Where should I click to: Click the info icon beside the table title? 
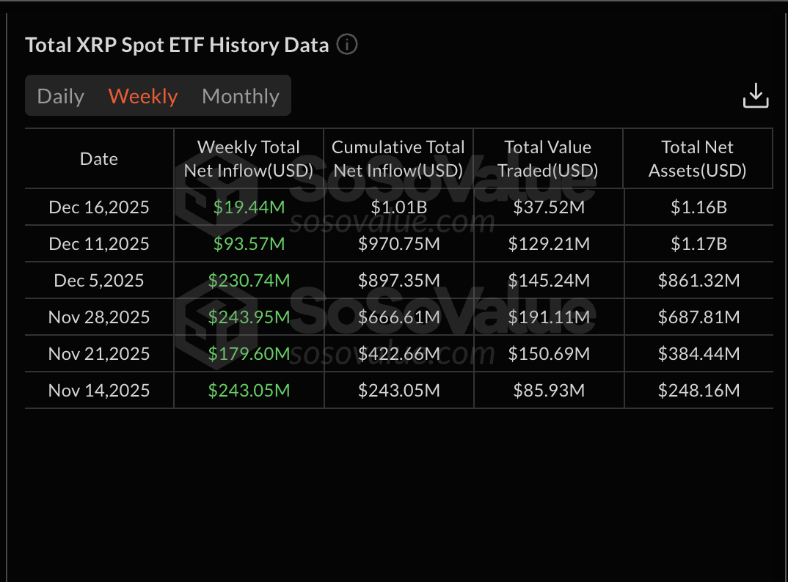coord(346,44)
